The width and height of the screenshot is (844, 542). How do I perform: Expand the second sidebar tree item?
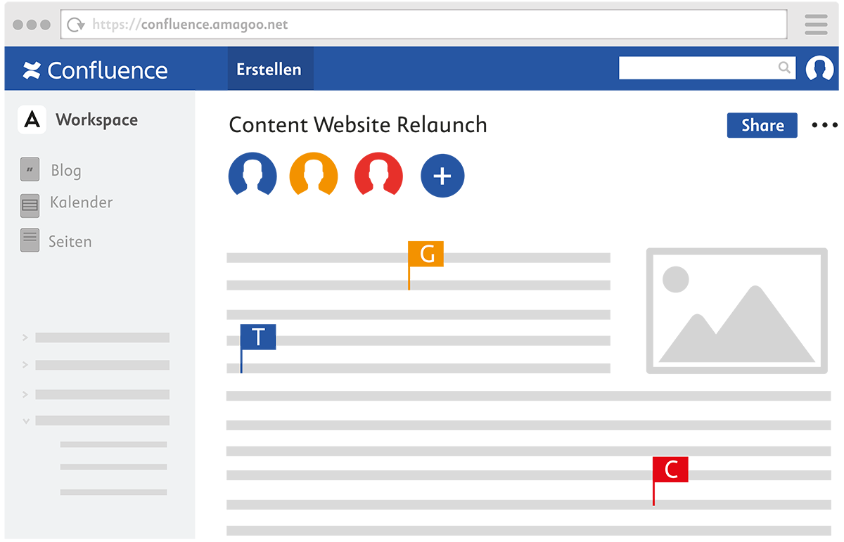point(25,365)
